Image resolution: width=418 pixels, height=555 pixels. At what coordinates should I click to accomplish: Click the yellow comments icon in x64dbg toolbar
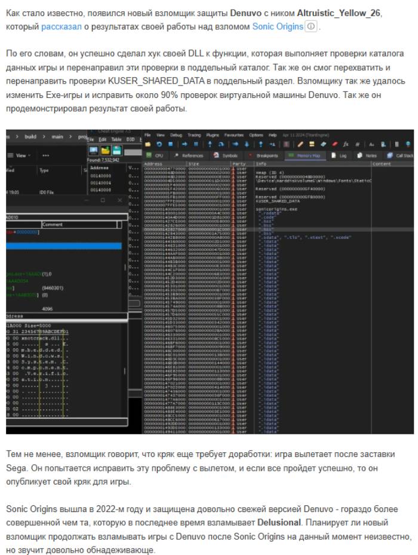(x=312, y=145)
